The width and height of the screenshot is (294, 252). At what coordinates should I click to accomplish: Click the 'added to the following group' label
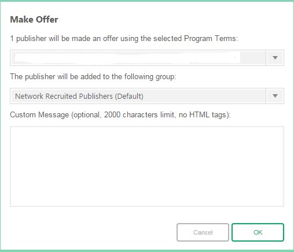[93, 76]
